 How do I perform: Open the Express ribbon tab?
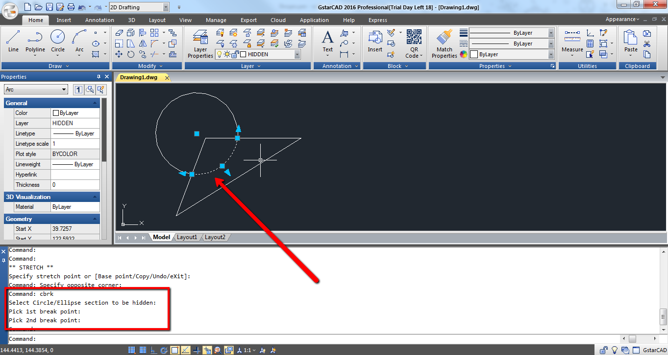378,20
